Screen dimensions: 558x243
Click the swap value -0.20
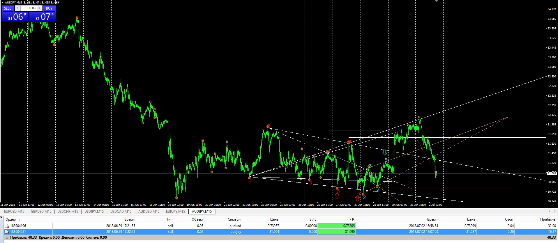point(510,232)
